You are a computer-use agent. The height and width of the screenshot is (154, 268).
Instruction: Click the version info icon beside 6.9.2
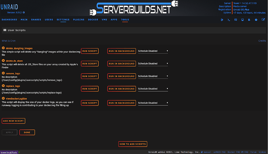24,12
